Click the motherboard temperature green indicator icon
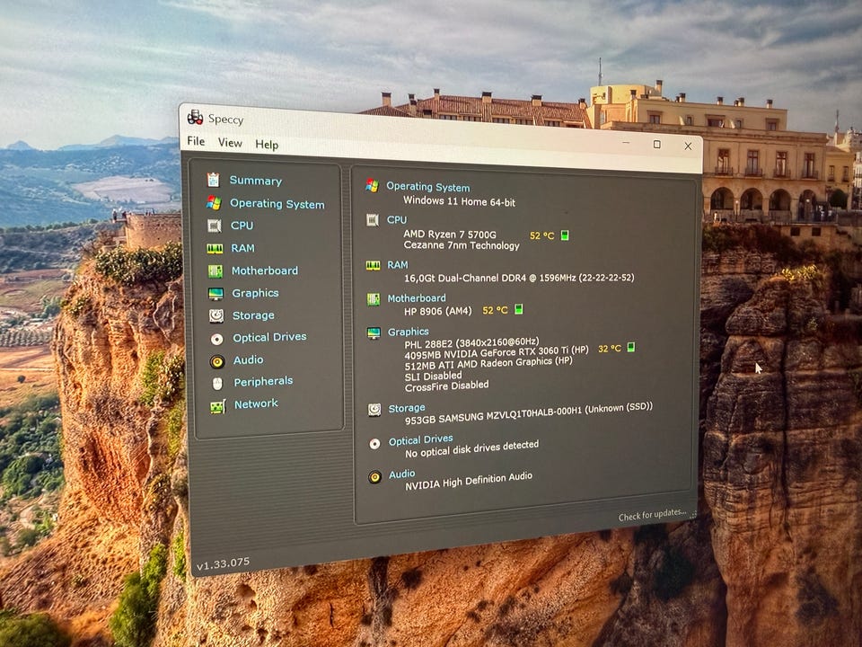 (518, 309)
